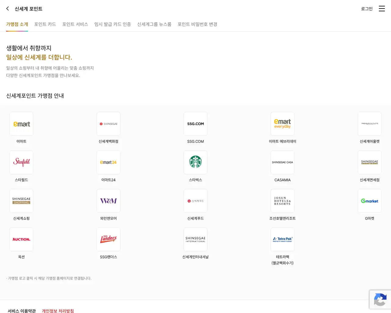Viewport: 391px width, 313px height.
Task: Open the Josun Hotels & Resorts logo
Action: [x=283, y=201]
